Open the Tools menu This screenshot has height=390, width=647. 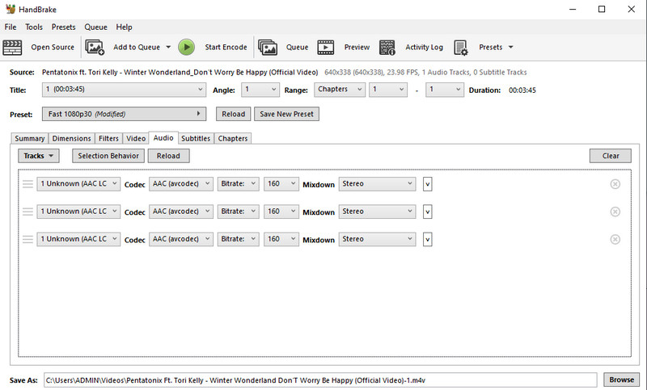pos(34,27)
